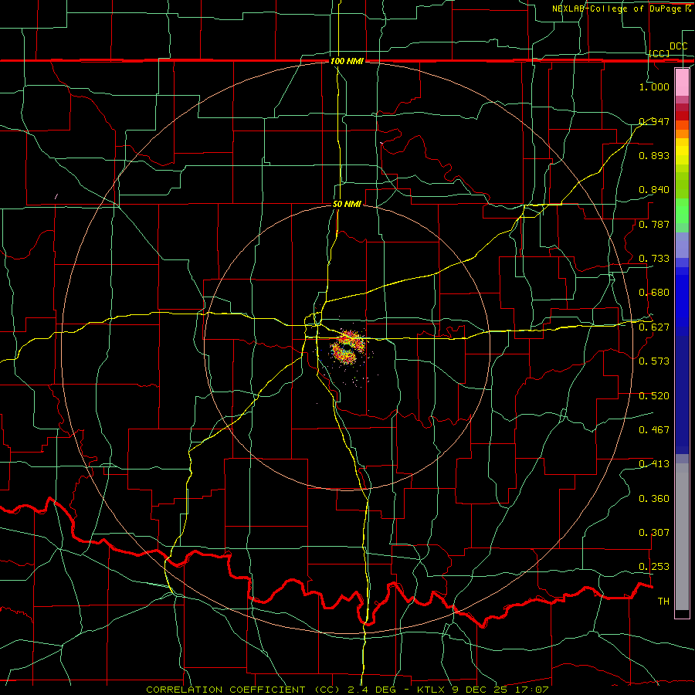
Task: Click the radar echo cluster near center
Action: (x=348, y=348)
